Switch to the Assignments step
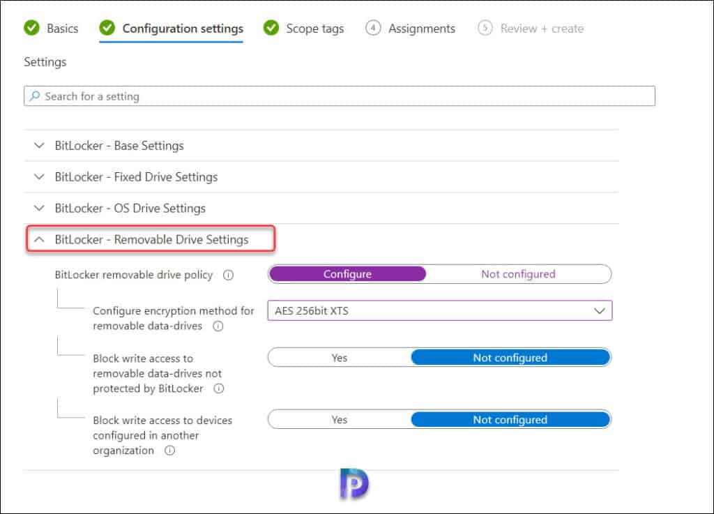Viewport: 714px width, 514px height. click(x=421, y=29)
